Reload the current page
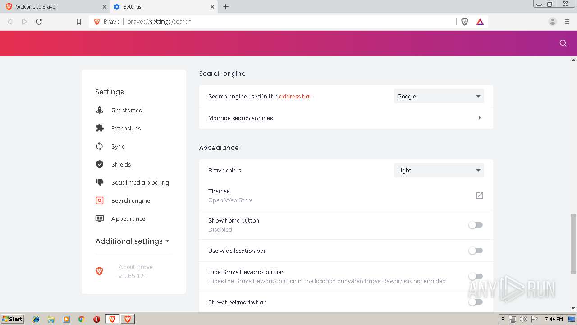This screenshot has height=325, width=577. pyautogui.click(x=39, y=21)
